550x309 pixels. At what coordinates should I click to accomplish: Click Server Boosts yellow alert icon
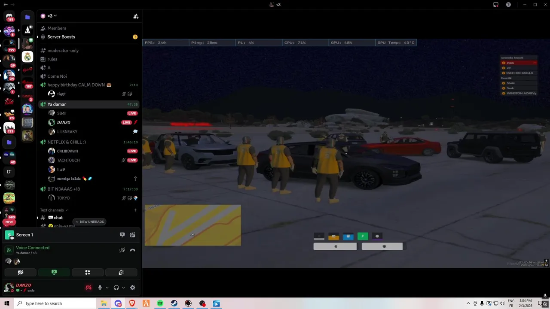point(135,37)
